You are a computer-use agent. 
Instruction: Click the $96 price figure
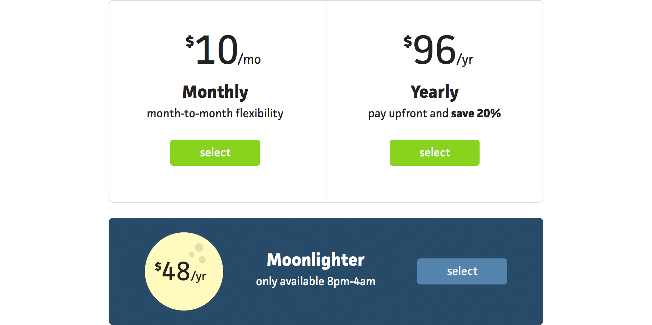click(430, 50)
